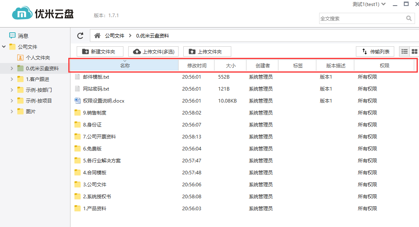Sort by 大小 column header
The image size is (419, 227).
tap(230, 66)
